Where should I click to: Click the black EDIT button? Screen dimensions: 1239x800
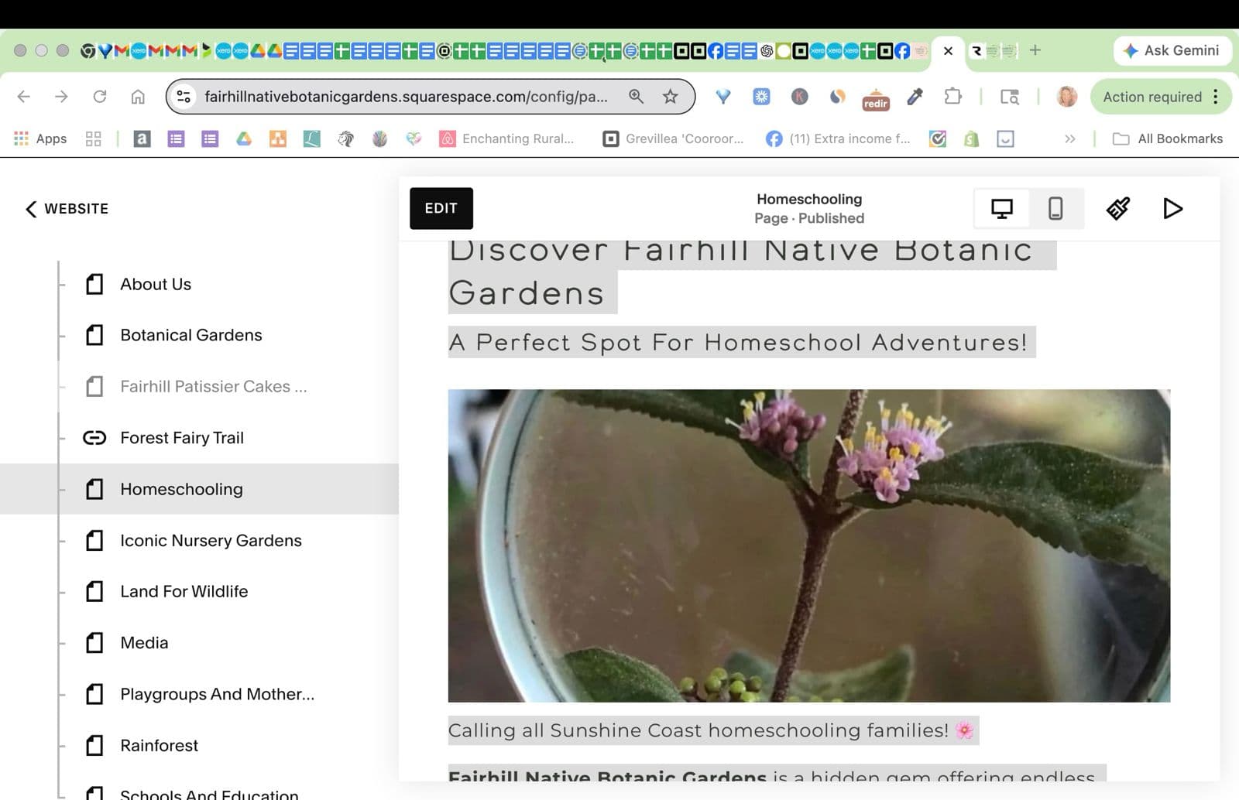click(x=441, y=208)
